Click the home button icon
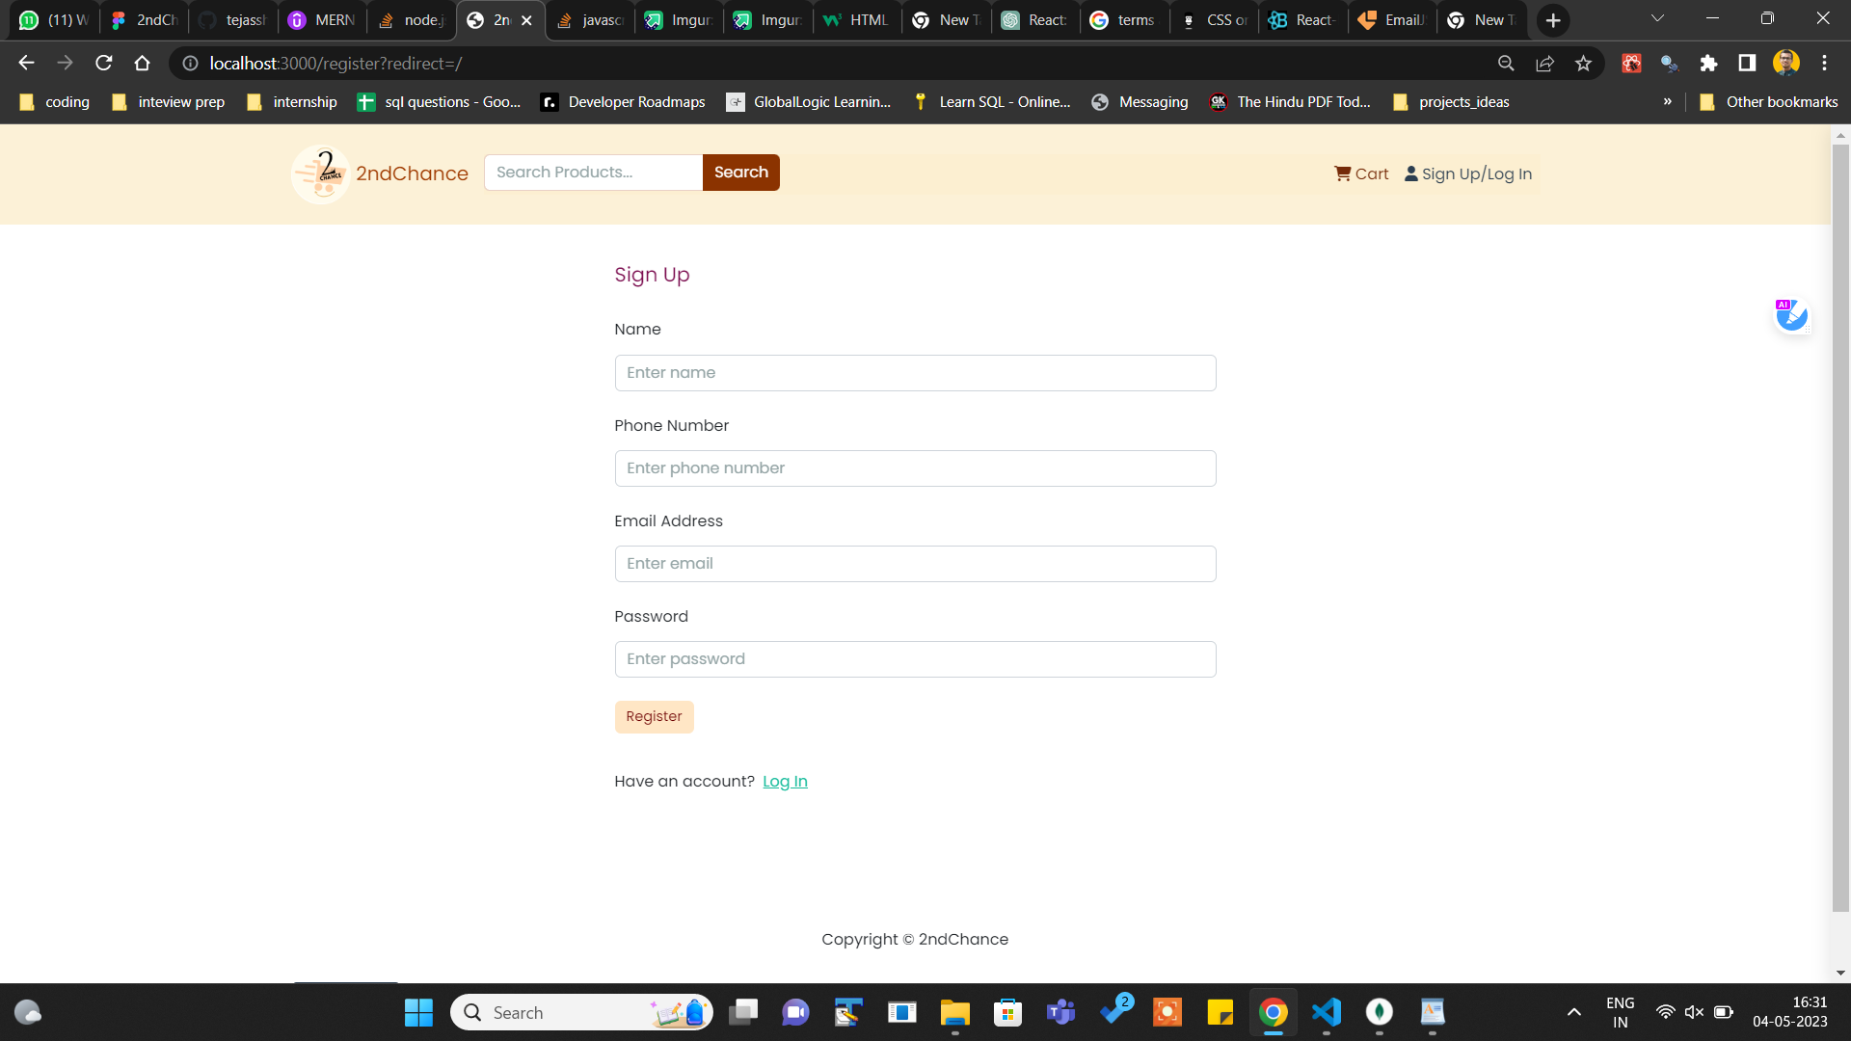Screen dimensions: 1851x1041 point(143,64)
